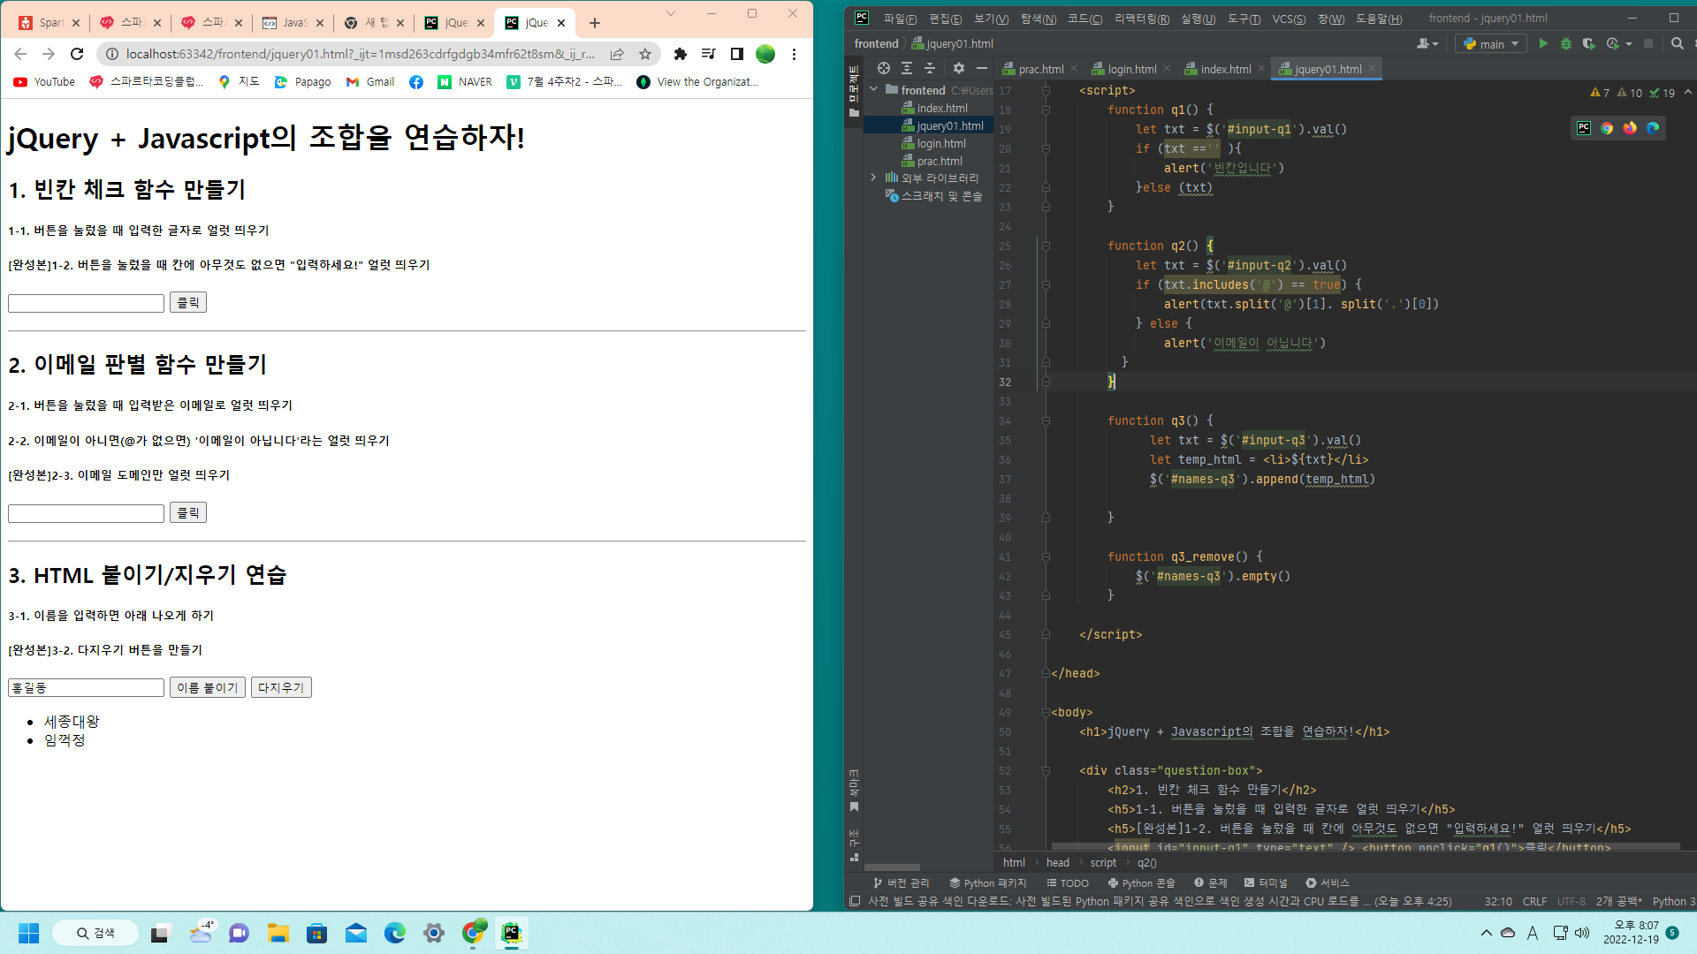Run with coverage in PyCharm toolbar

tap(1588, 43)
